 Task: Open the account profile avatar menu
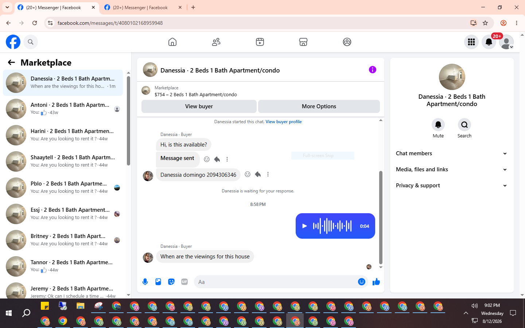[x=506, y=42]
